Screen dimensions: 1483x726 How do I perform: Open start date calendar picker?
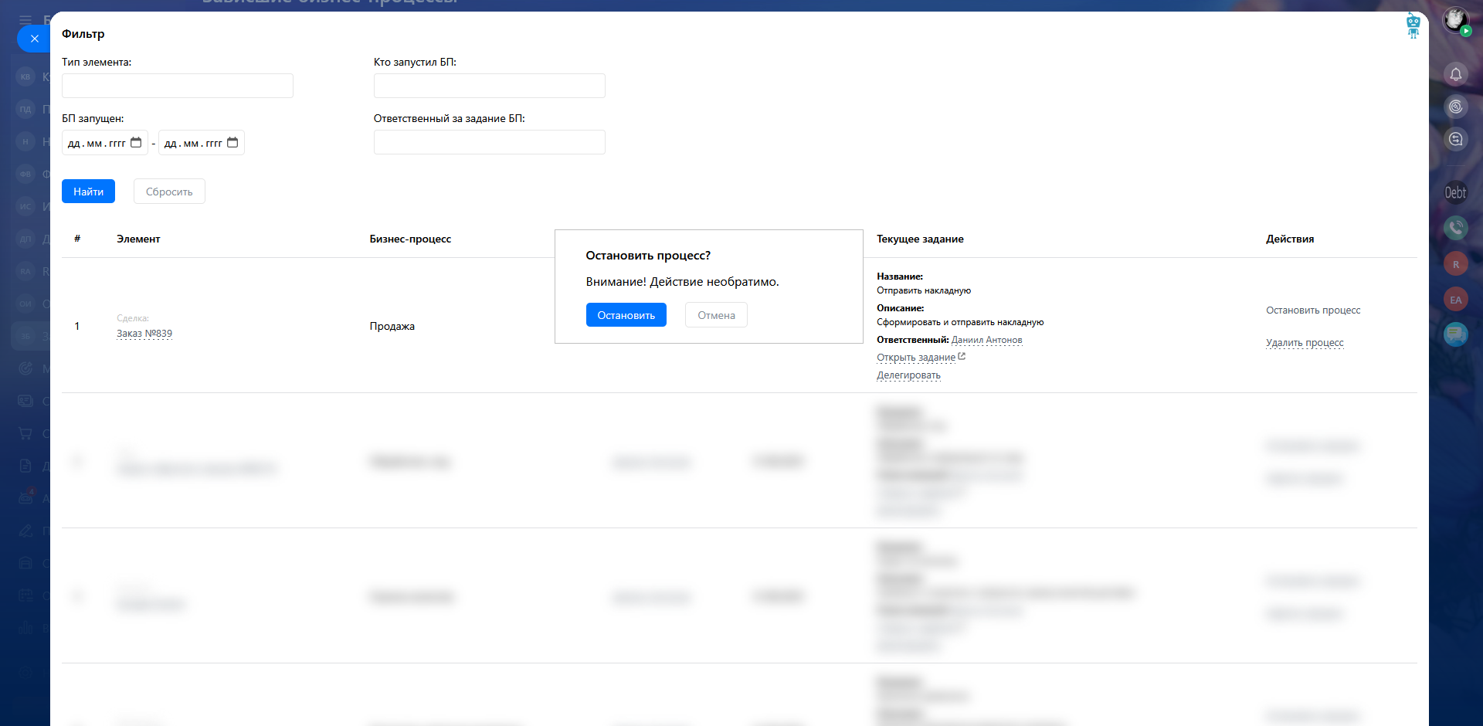(x=136, y=143)
